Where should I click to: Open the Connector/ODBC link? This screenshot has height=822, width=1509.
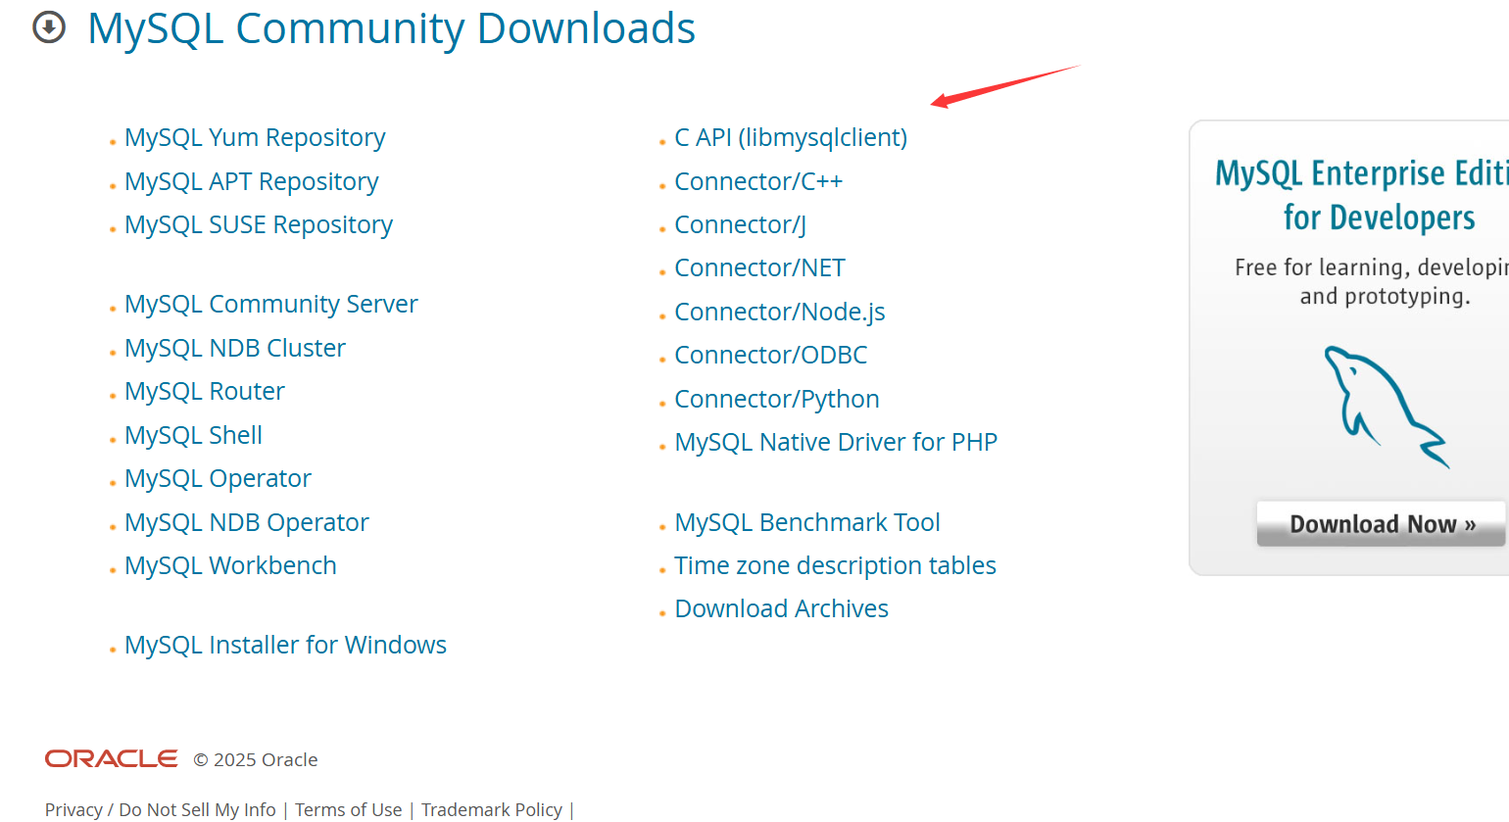click(x=771, y=356)
